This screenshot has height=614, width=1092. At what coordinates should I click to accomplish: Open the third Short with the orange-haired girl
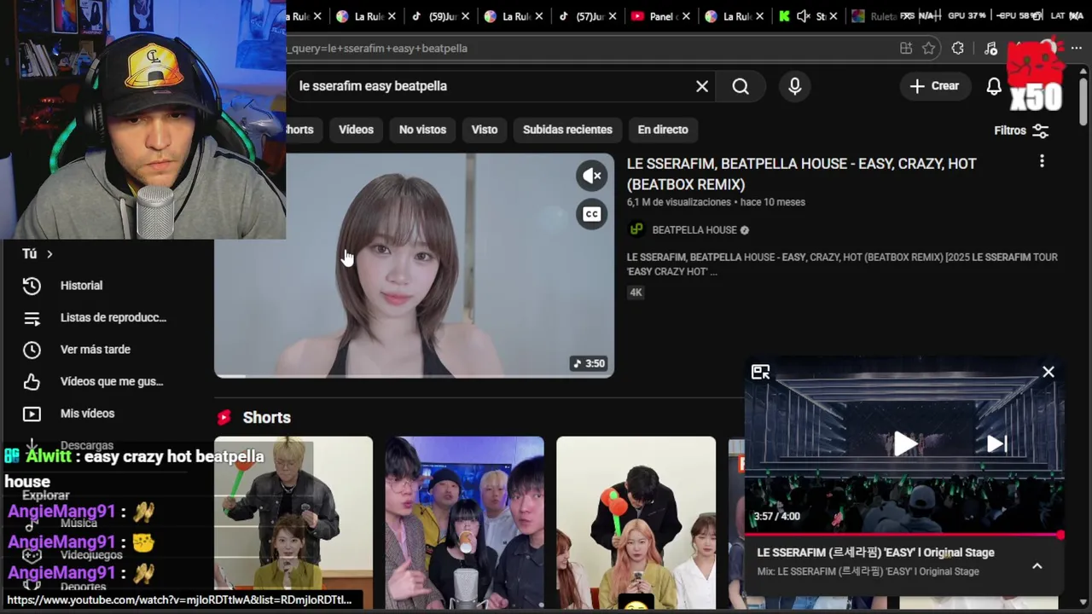click(x=636, y=524)
